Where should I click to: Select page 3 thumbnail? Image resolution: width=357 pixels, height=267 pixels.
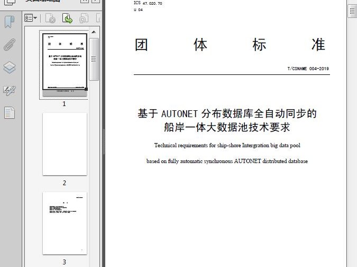[x=65, y=223]
